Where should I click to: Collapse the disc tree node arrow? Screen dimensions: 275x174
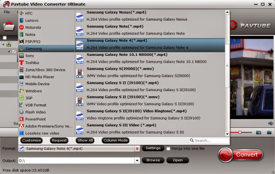3,44
